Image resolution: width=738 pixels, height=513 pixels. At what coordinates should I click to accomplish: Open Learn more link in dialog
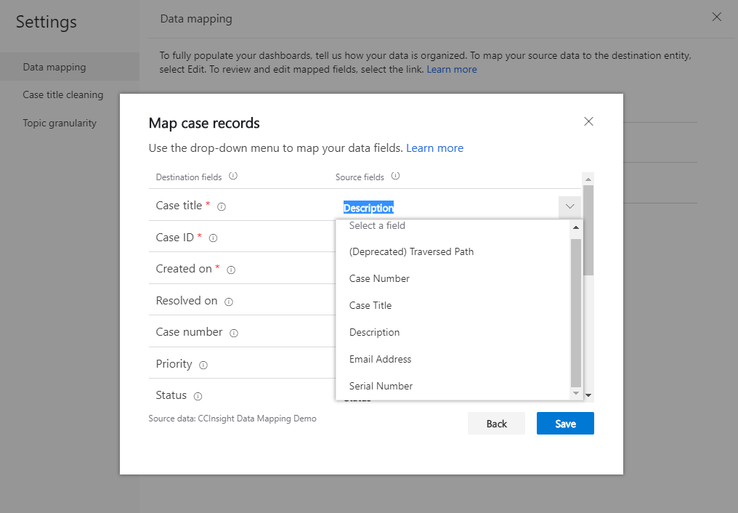click(434, 148)
